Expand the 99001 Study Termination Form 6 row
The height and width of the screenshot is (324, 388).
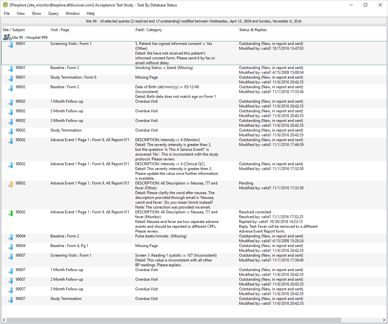click(9, 80)
